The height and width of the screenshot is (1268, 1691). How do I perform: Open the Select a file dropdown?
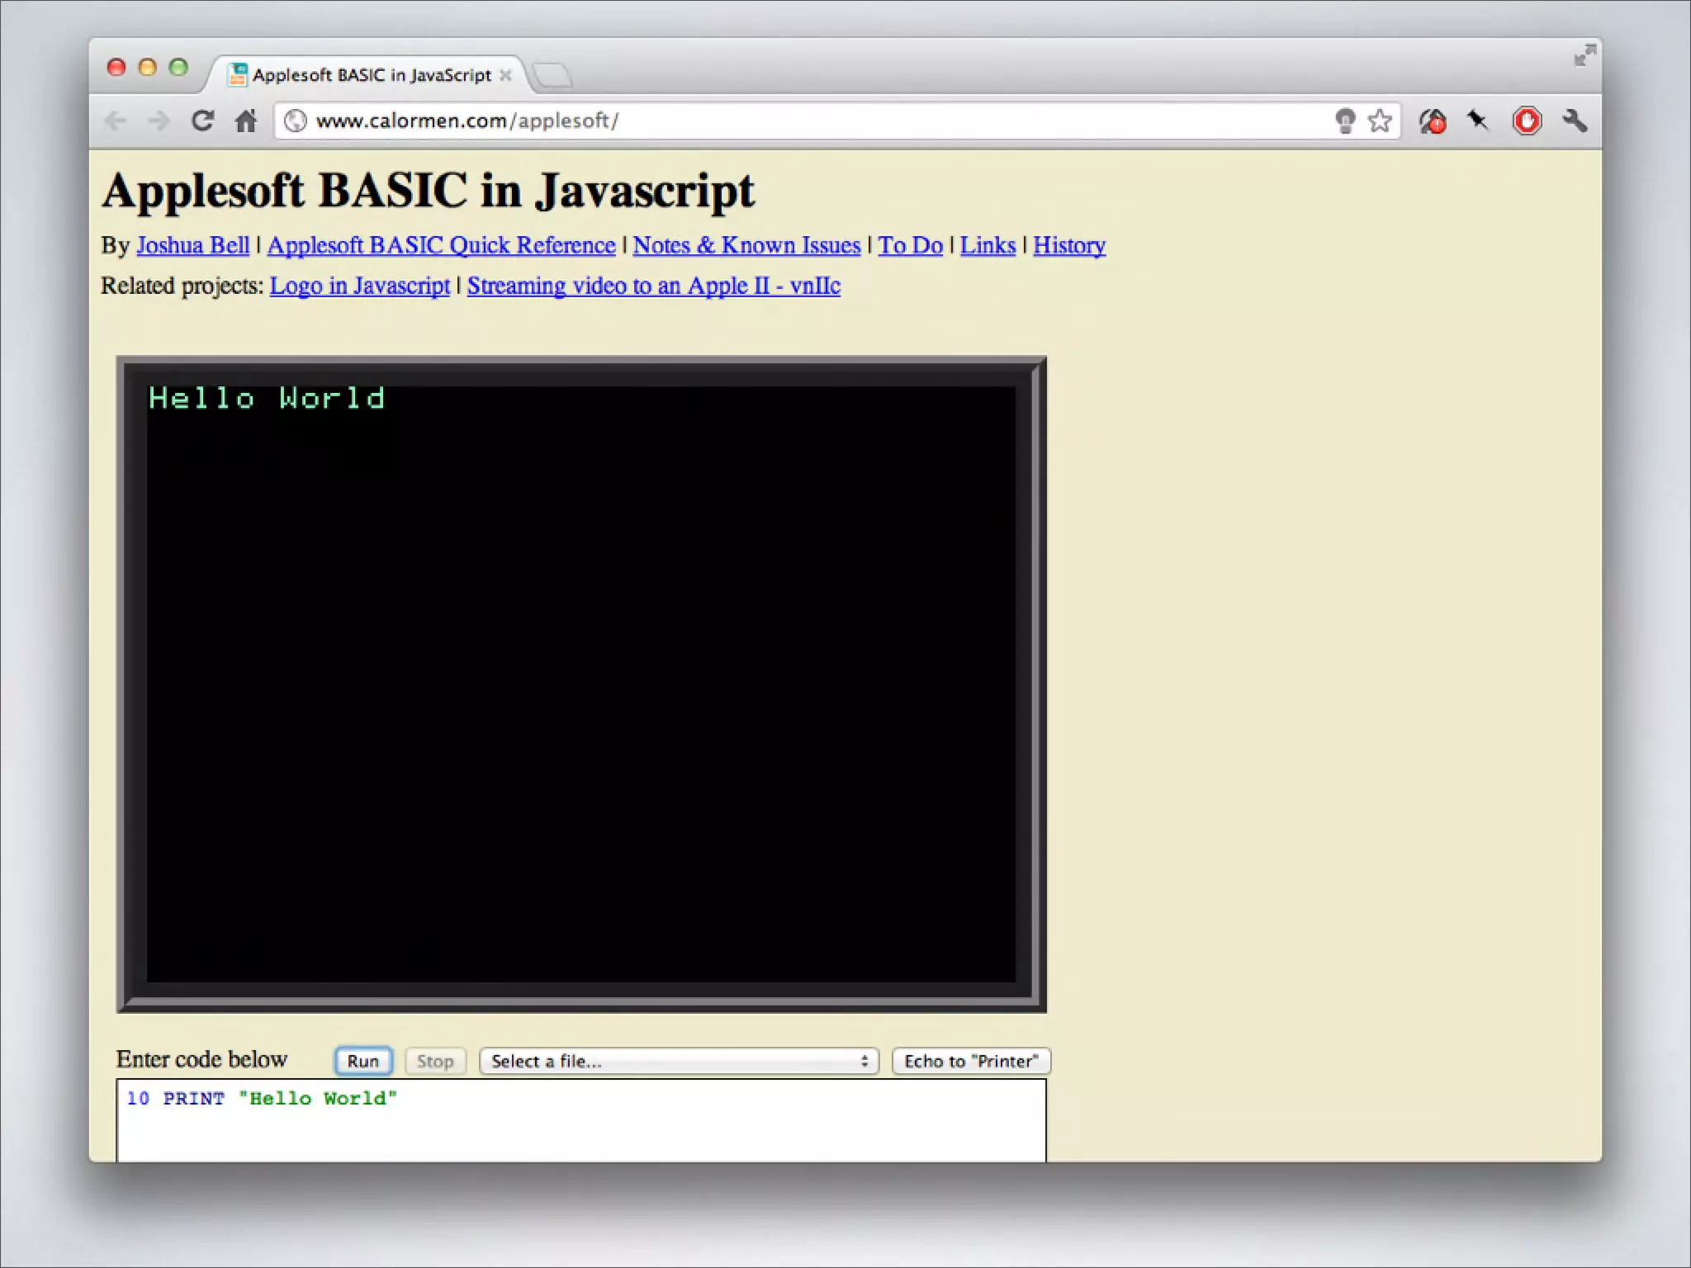pos(679,1061)
